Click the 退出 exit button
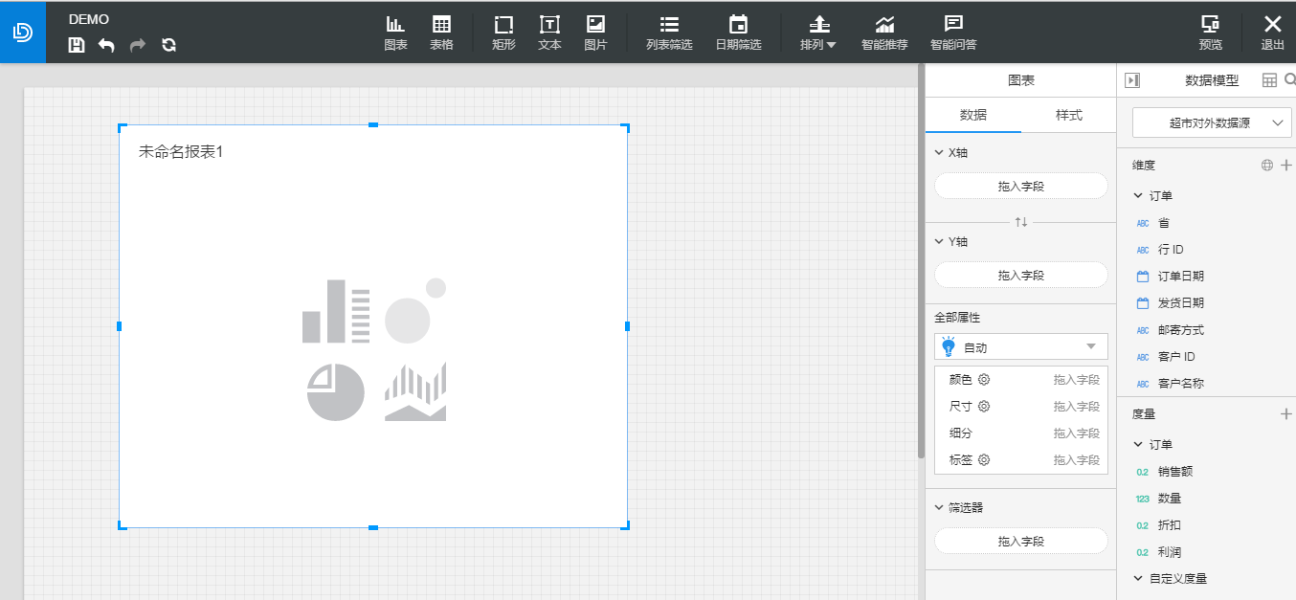This screenshot has width=1296, height=600. click(x=1272, y=33)
